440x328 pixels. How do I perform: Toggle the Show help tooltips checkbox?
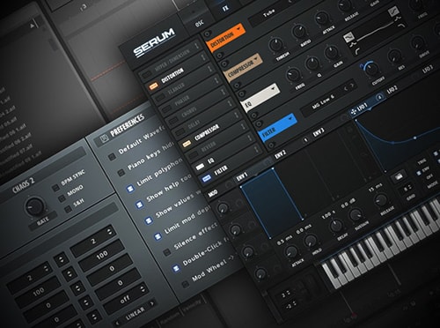139,205
